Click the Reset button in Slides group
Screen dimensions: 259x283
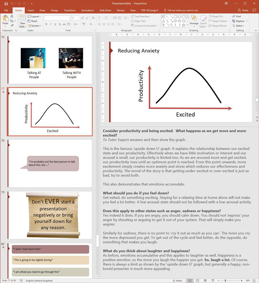(x=32, y=21)
